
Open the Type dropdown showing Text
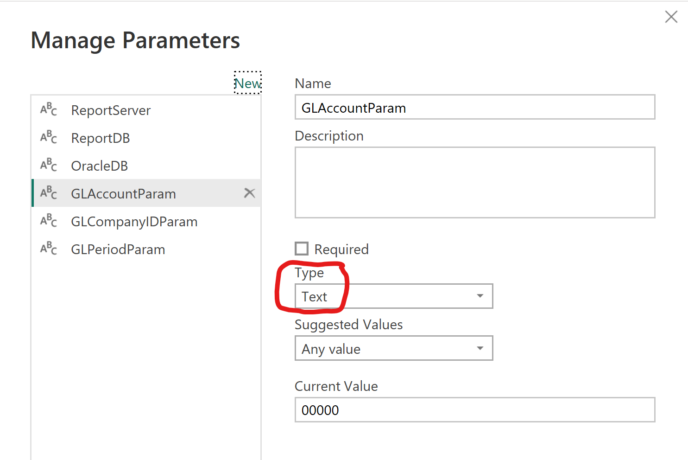[394, 296]
